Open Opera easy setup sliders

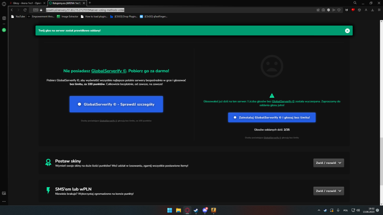[x=379, y=10]
